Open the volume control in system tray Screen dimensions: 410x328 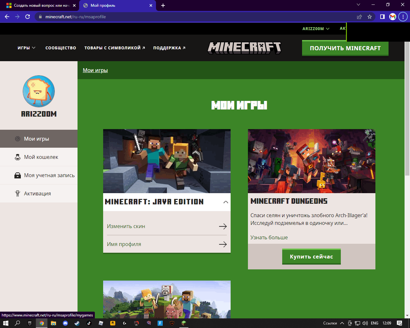(365, 323)
